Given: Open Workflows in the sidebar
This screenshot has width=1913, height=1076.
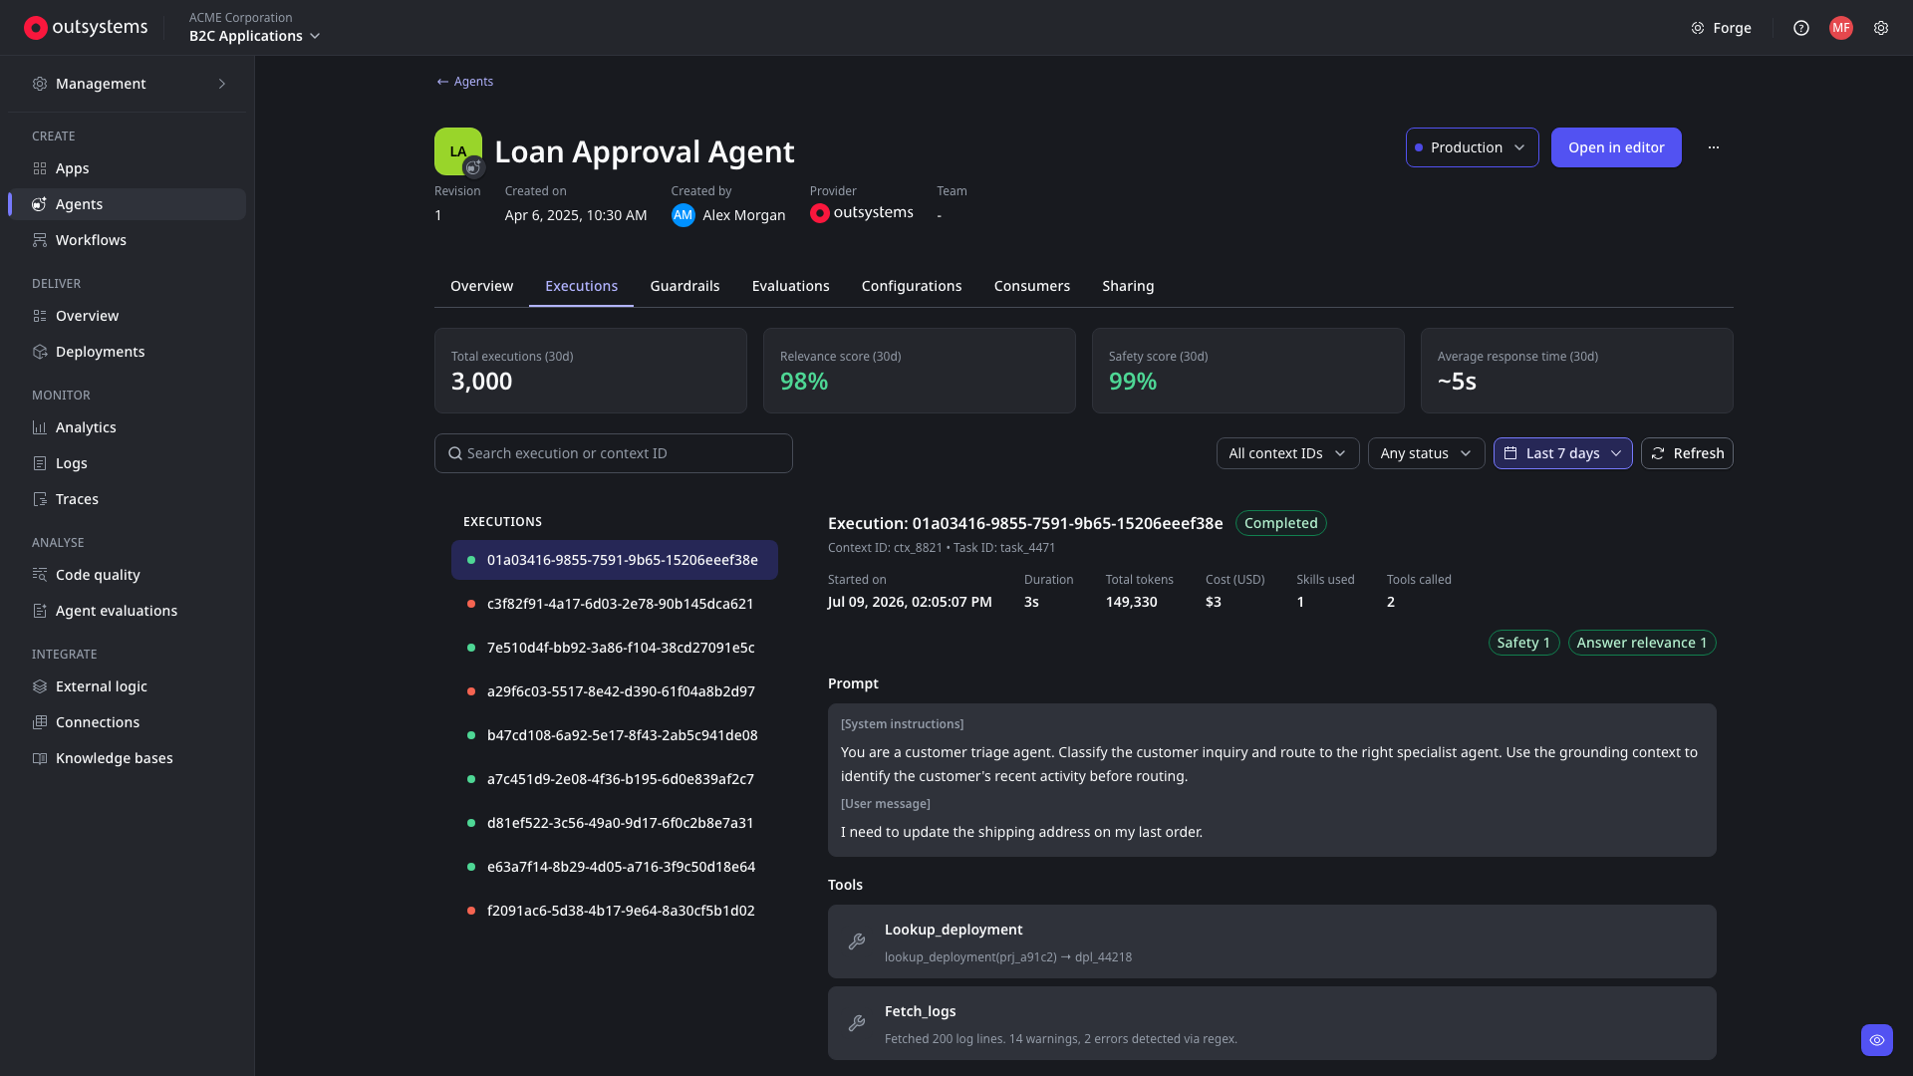Looking at the screenshot, I should pos(127,240).
